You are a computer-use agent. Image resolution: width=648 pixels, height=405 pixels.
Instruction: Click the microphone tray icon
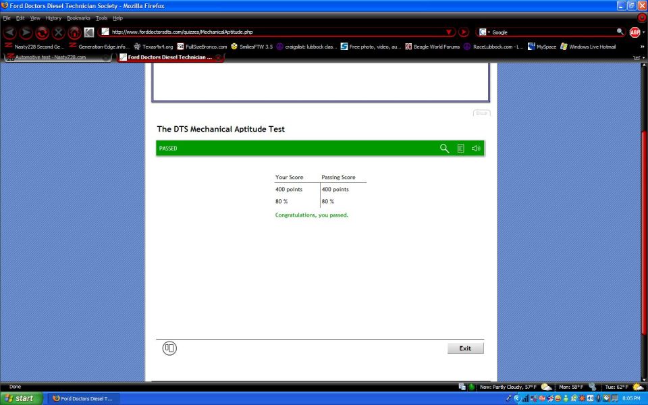tap(598, 399)
